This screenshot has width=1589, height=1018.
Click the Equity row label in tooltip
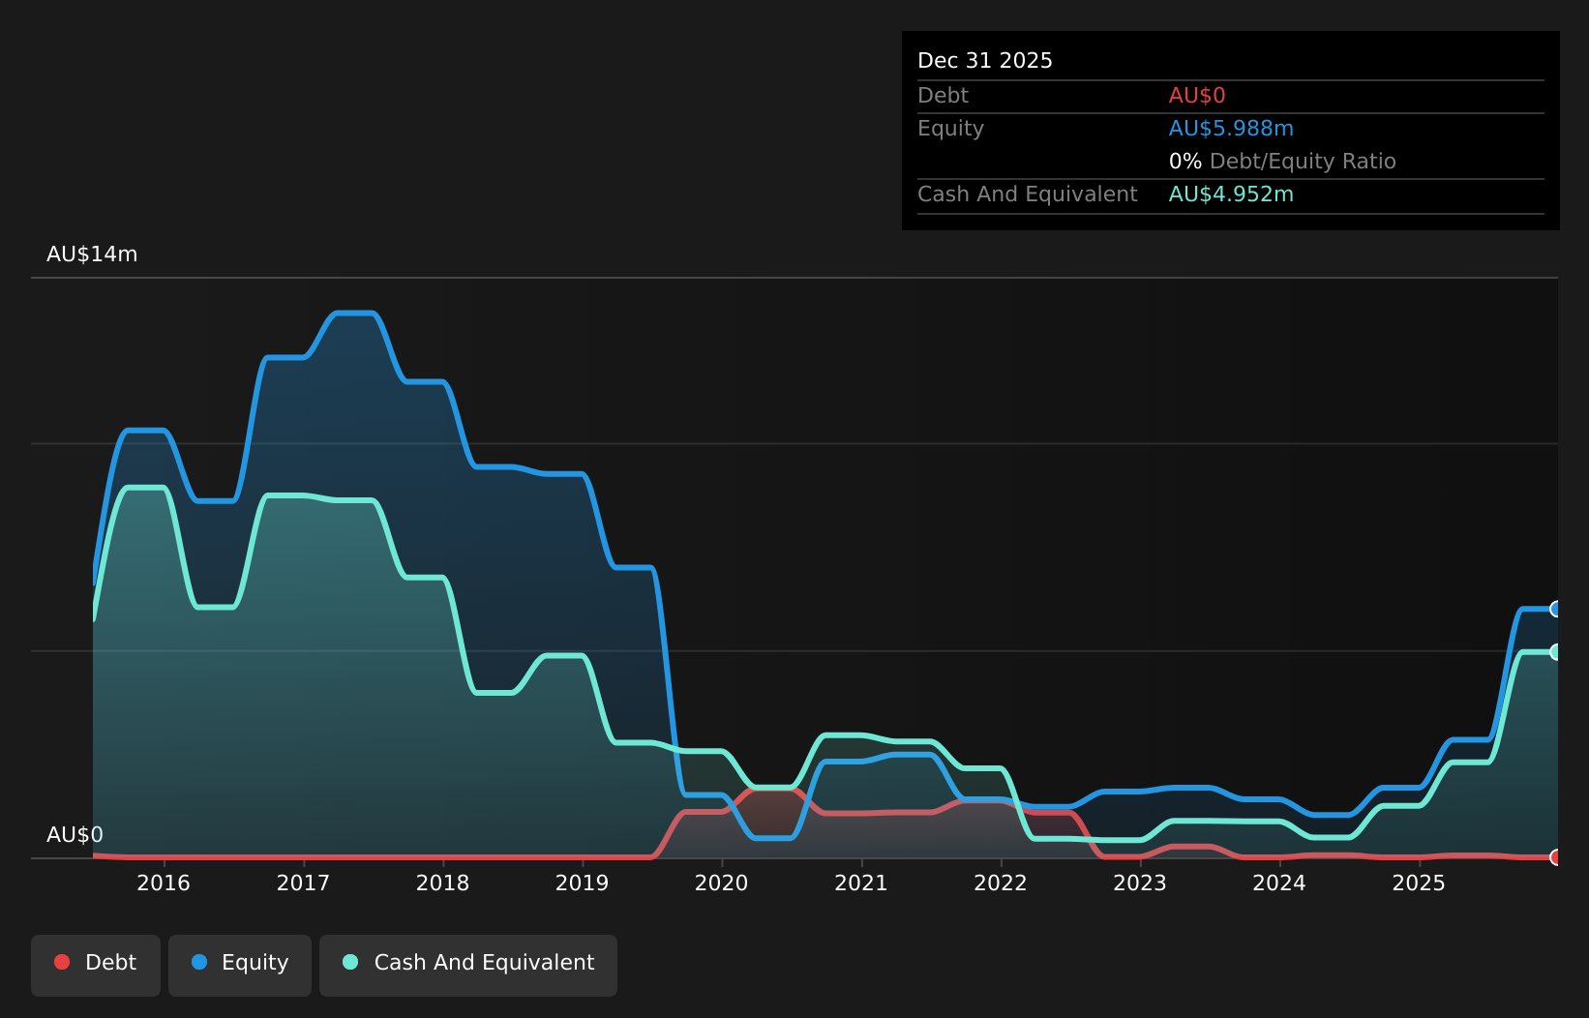point(950,129)
